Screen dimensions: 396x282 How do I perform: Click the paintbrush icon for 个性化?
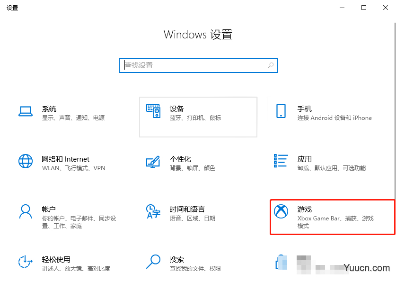point(153,162)
